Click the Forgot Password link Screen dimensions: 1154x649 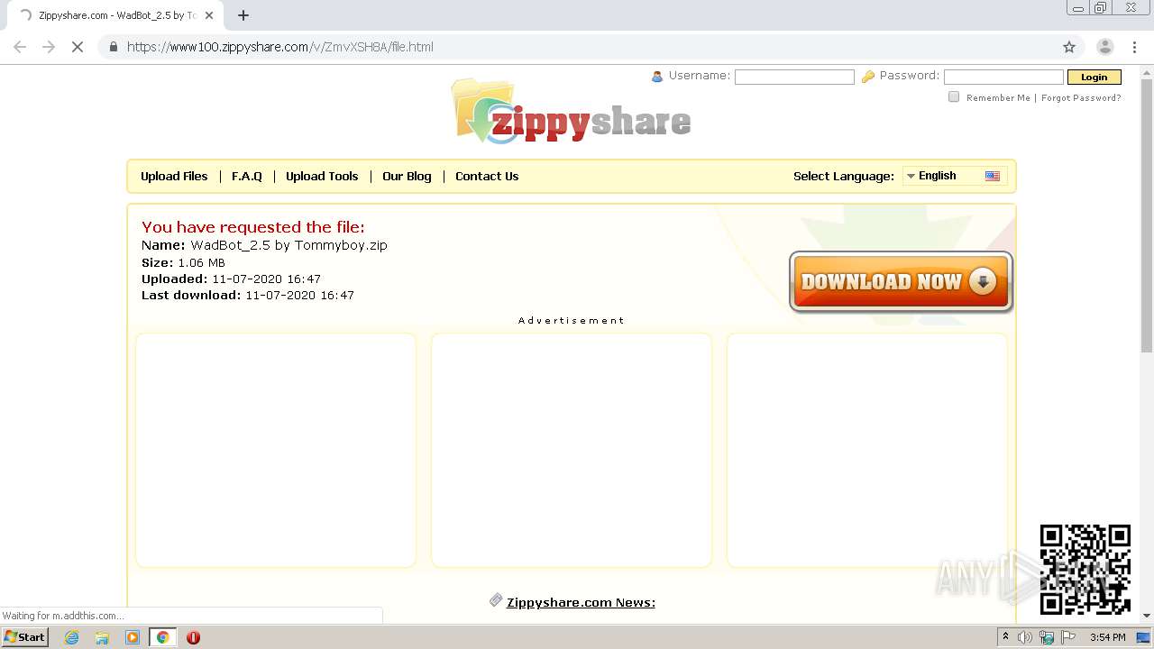pos(1081,97)
